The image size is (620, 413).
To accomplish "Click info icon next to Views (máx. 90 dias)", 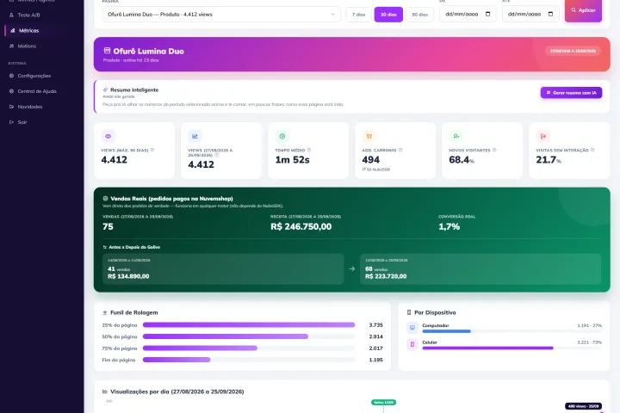I will (152, 151).
